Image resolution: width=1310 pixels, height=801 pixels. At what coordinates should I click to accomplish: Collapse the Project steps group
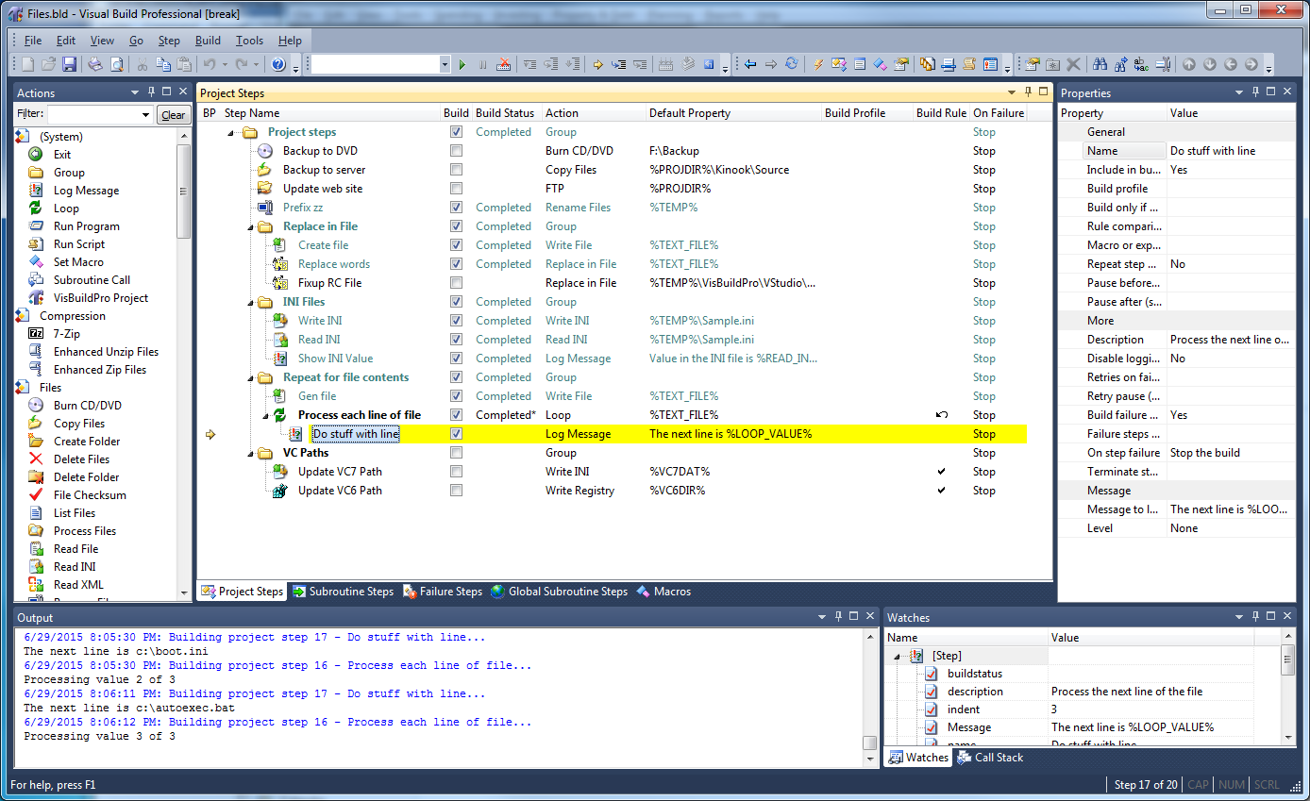231,133
